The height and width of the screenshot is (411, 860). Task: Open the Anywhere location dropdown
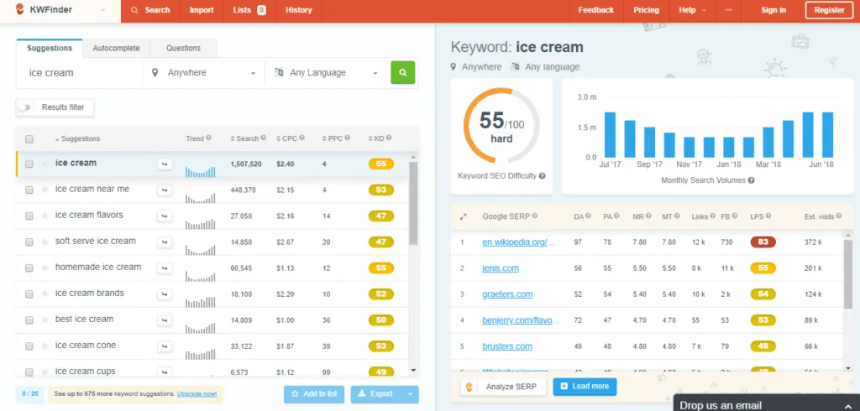pyautogui.click(x=203, y=73)
